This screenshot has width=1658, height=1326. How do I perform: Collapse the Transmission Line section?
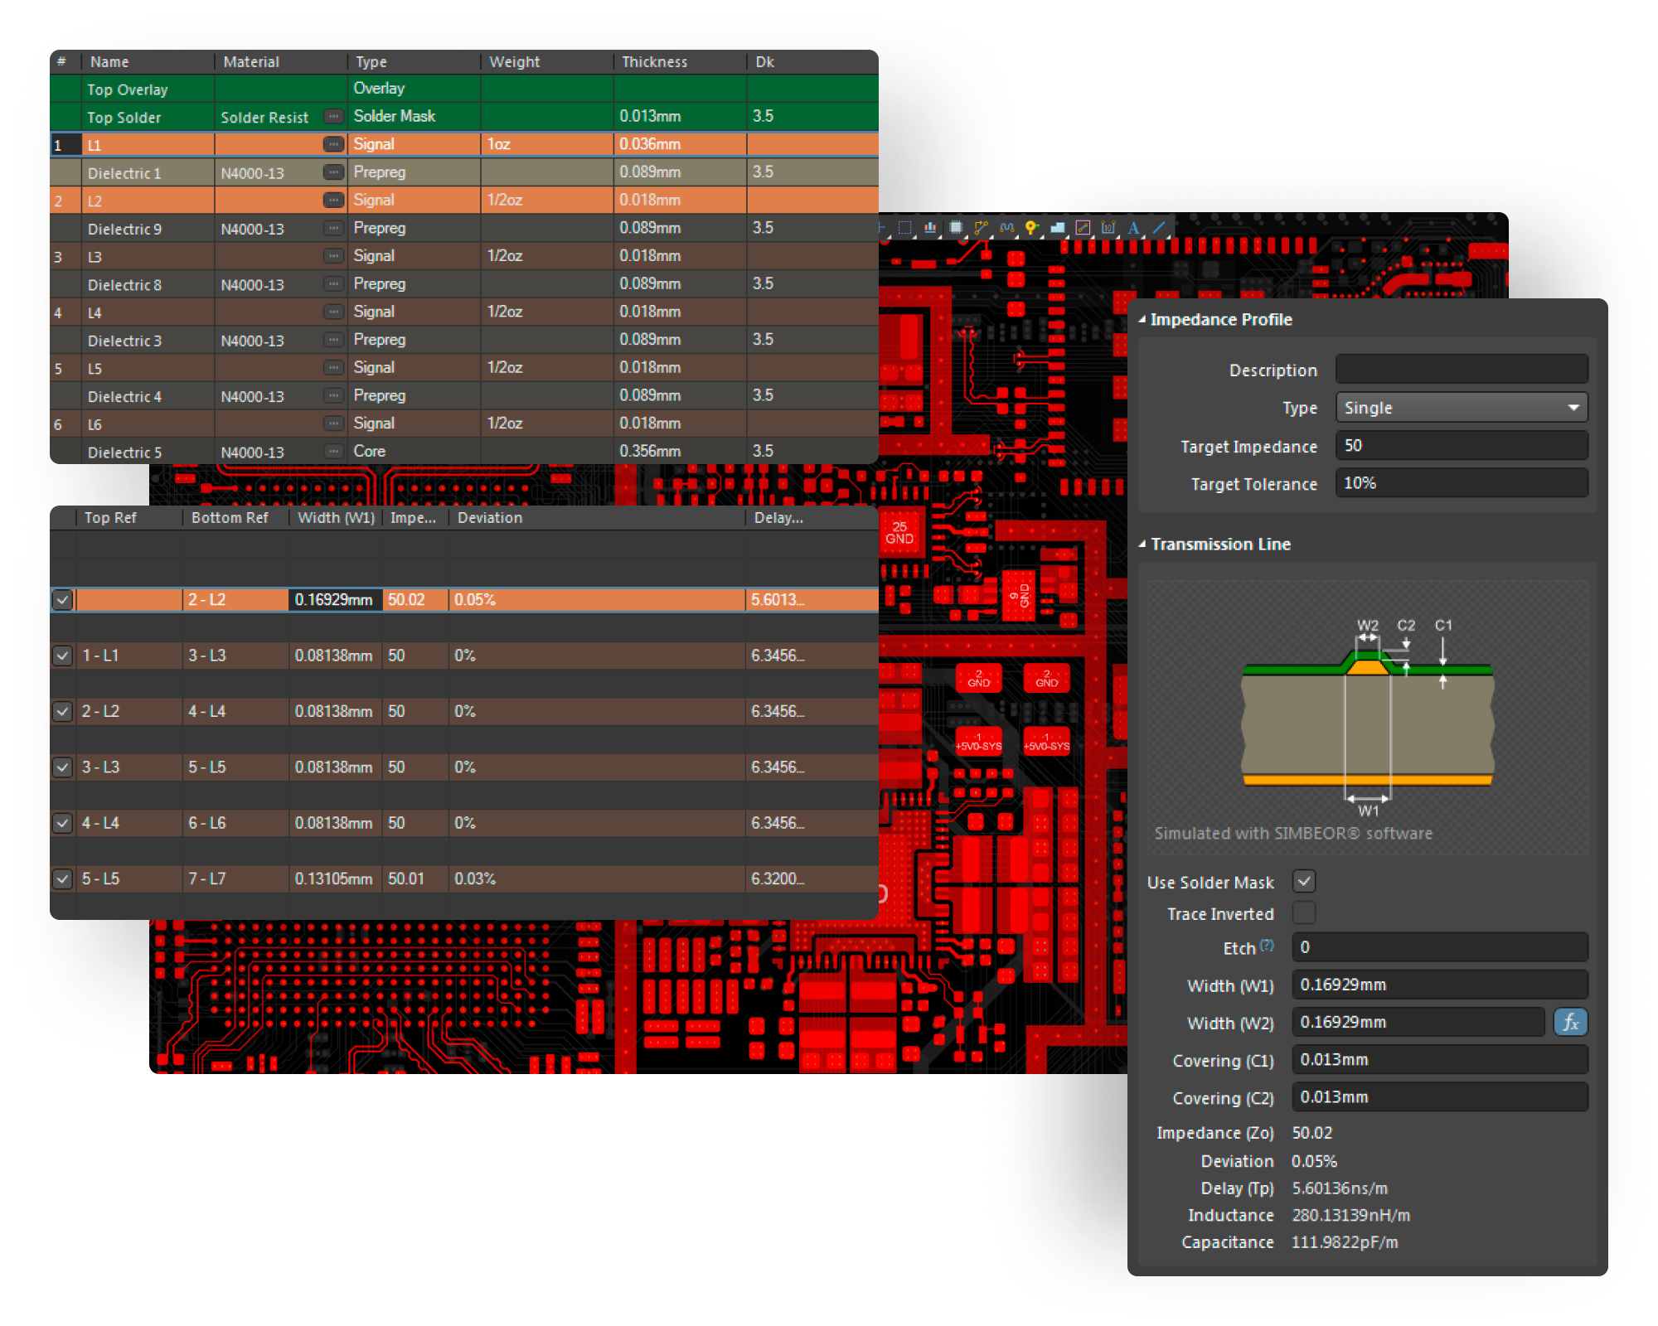pos(1143,544)
